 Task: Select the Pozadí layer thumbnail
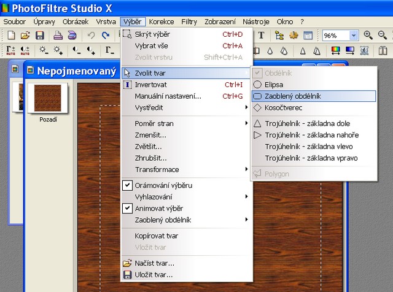click(x=48, y=98)
